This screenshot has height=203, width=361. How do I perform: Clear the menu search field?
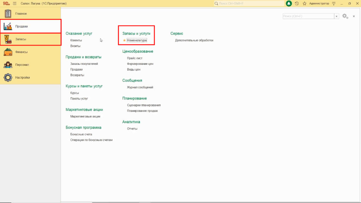(336, 16)
